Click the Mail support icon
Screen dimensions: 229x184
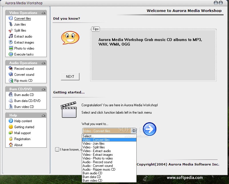11,133
